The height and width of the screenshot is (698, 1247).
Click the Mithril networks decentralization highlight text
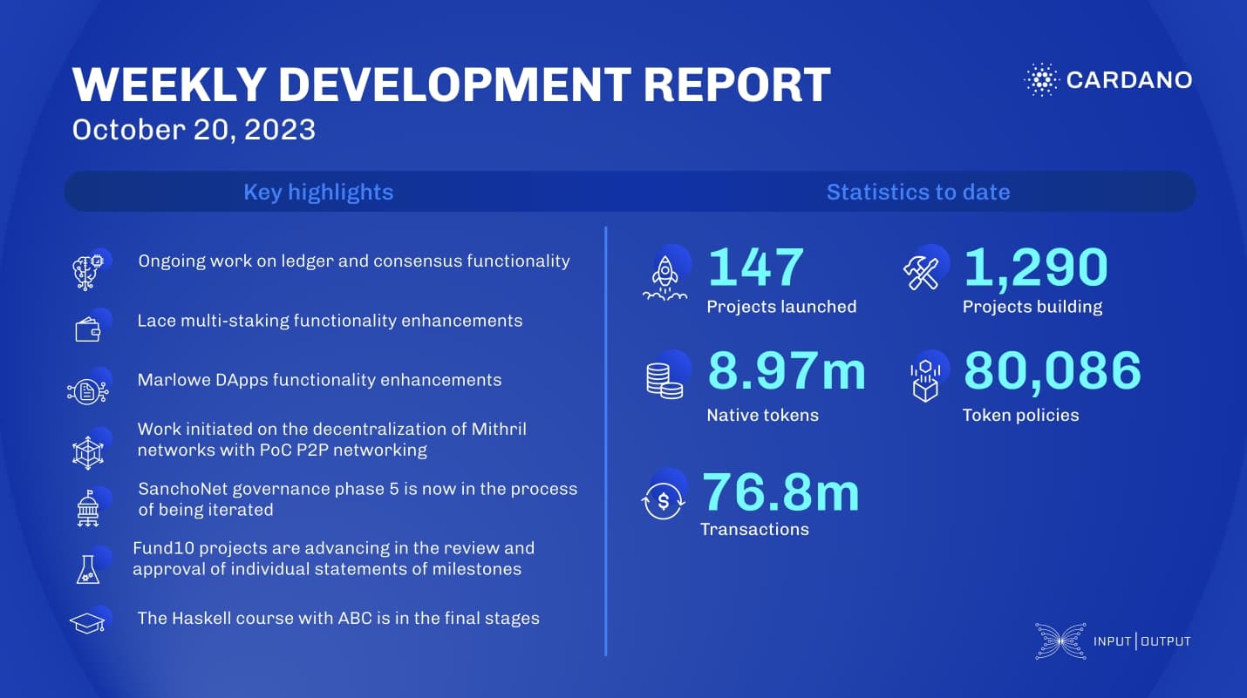click(332, 440)
